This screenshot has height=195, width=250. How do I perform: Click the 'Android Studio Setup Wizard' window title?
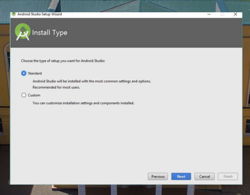pos(40,14)
